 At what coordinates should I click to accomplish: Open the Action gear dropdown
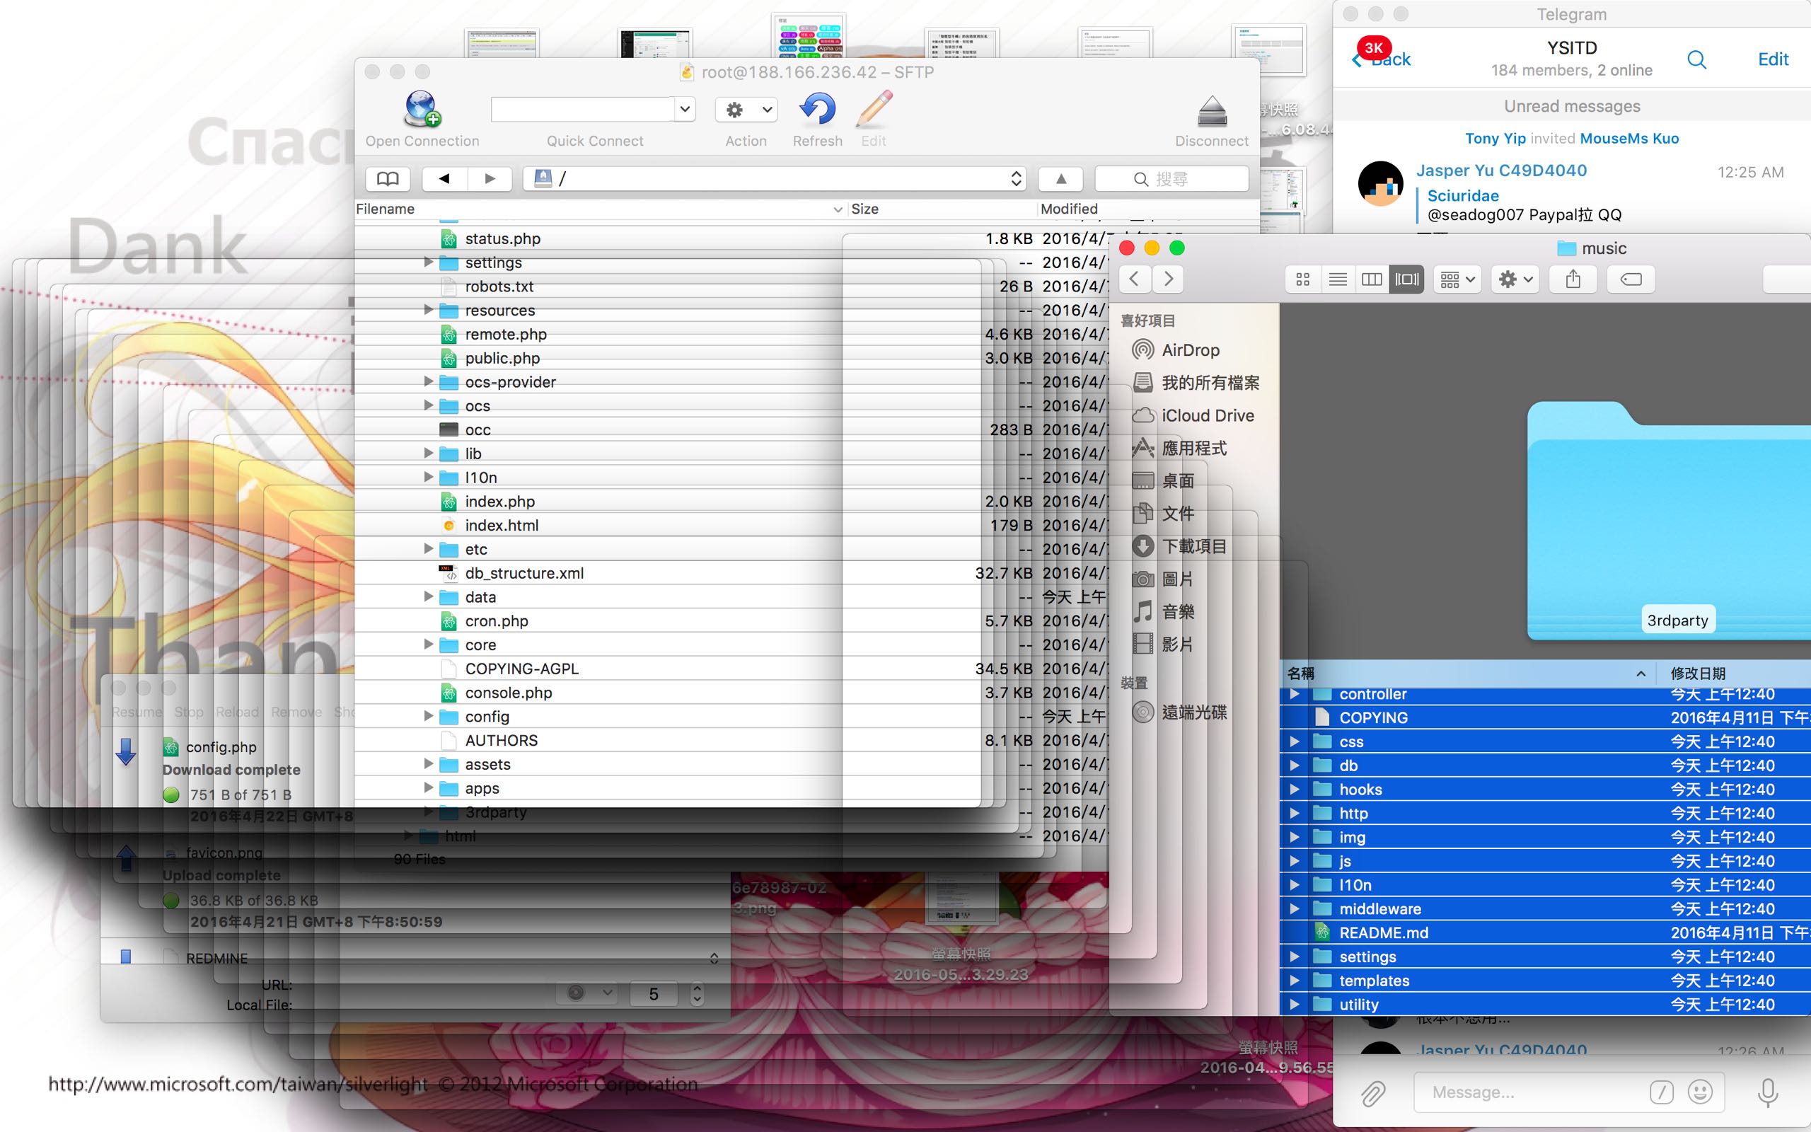[x=746, y=110]
